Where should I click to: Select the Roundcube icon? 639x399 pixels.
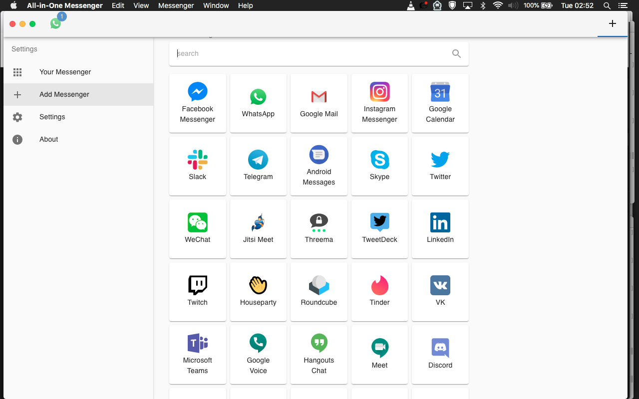click(319, 285)
